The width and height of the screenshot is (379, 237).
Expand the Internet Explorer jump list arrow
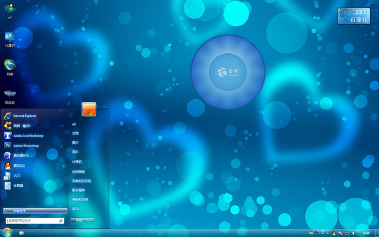tap(64, 116)
